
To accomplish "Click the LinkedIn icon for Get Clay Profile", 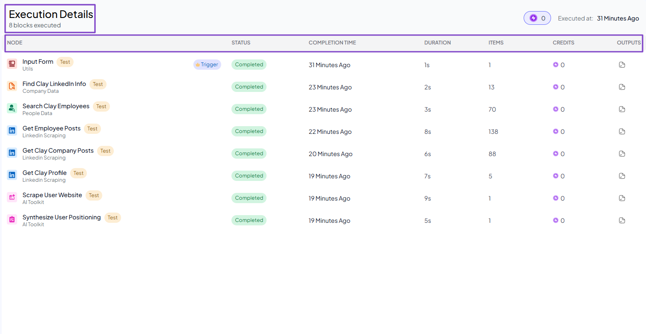I will [12, 175].
